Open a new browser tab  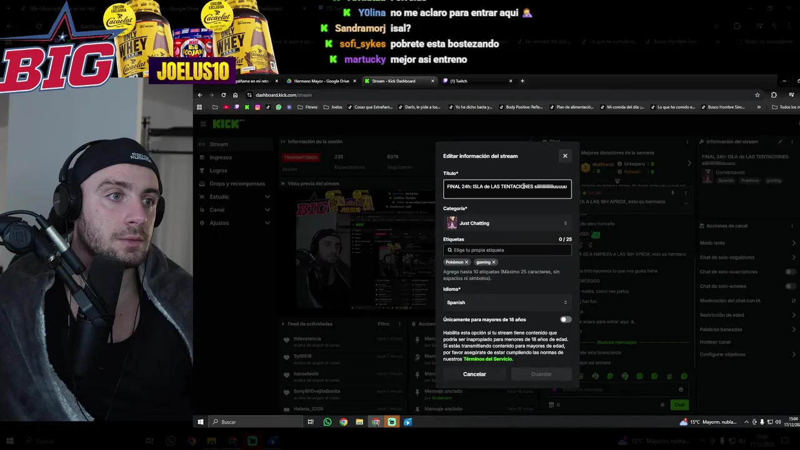(x=522, y=81)
